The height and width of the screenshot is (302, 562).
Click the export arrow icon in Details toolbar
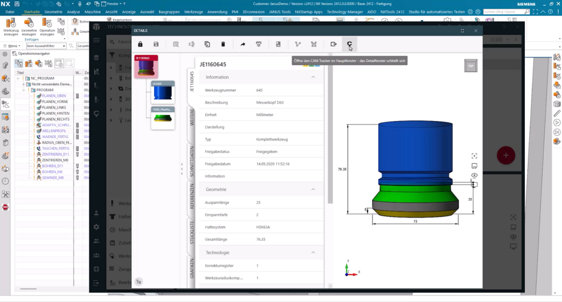pos(333,44)
